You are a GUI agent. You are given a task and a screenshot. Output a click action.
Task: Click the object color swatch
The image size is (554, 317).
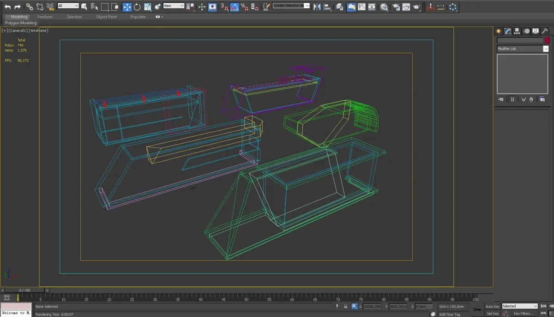547,40
